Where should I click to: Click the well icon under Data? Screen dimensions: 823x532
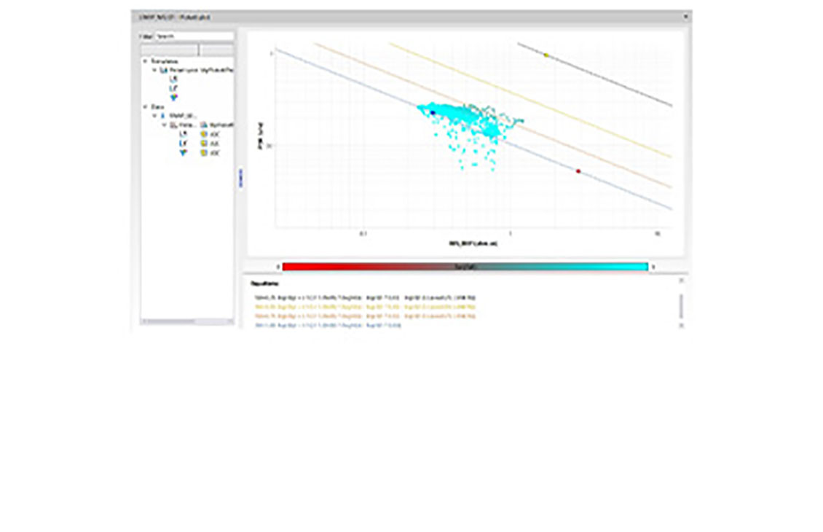click(x=163, y=115)
